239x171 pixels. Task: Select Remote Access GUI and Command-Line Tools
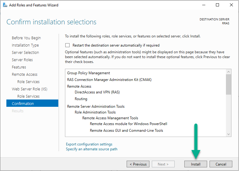126,131
